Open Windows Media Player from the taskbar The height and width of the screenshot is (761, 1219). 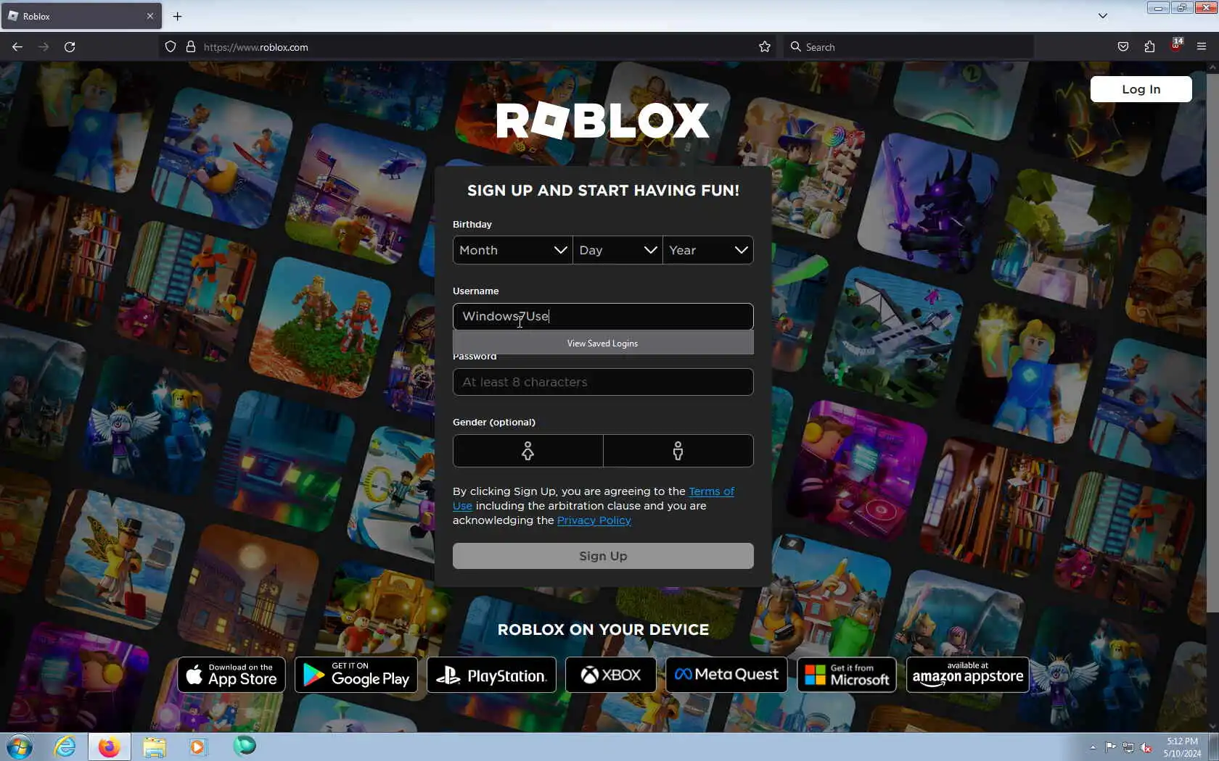pos(197,747)
